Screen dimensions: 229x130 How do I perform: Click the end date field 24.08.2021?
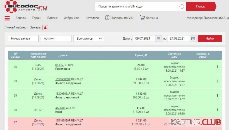[178, 39]
